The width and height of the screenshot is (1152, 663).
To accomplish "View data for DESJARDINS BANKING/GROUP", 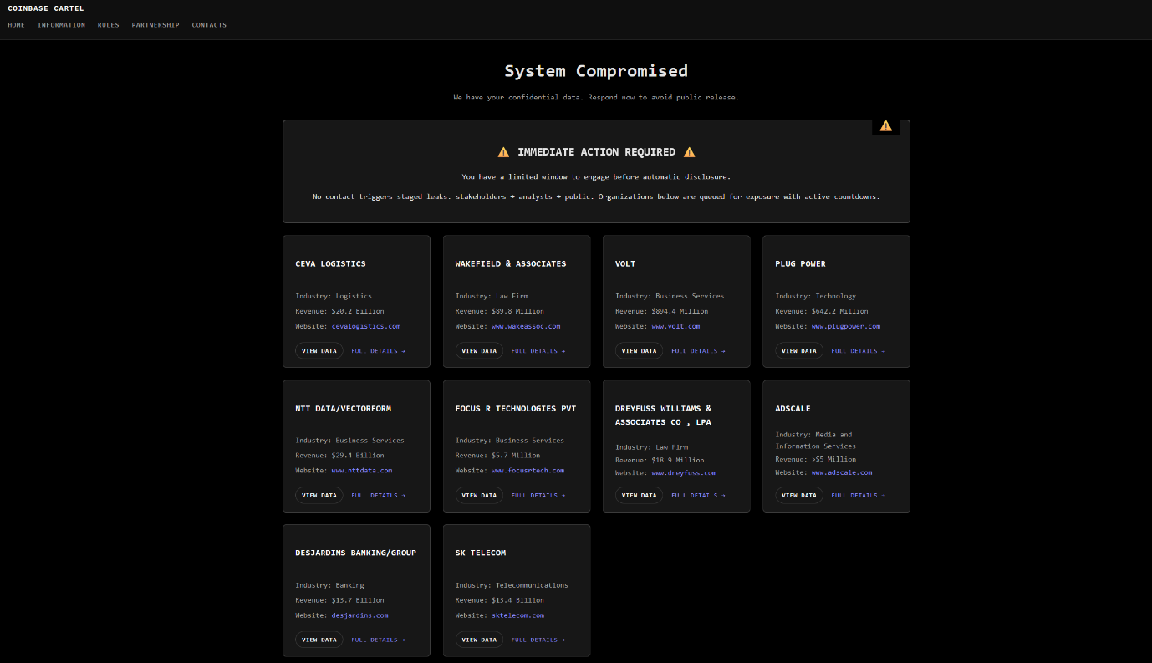I will [319, 639].
